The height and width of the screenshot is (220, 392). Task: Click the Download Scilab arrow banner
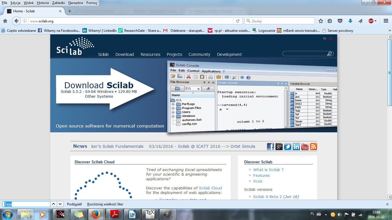point(105,89)
